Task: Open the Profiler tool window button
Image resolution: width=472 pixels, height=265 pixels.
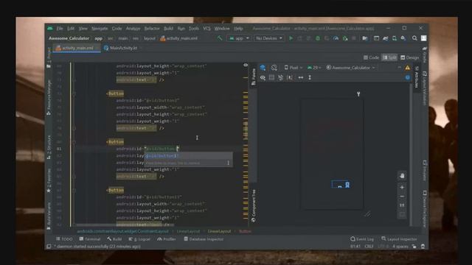Action: click(167, 239)
